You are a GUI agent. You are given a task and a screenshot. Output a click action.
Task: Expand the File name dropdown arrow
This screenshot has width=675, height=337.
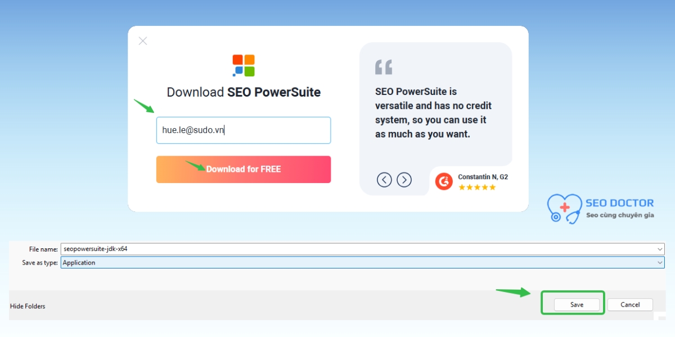tap(660, 248)
